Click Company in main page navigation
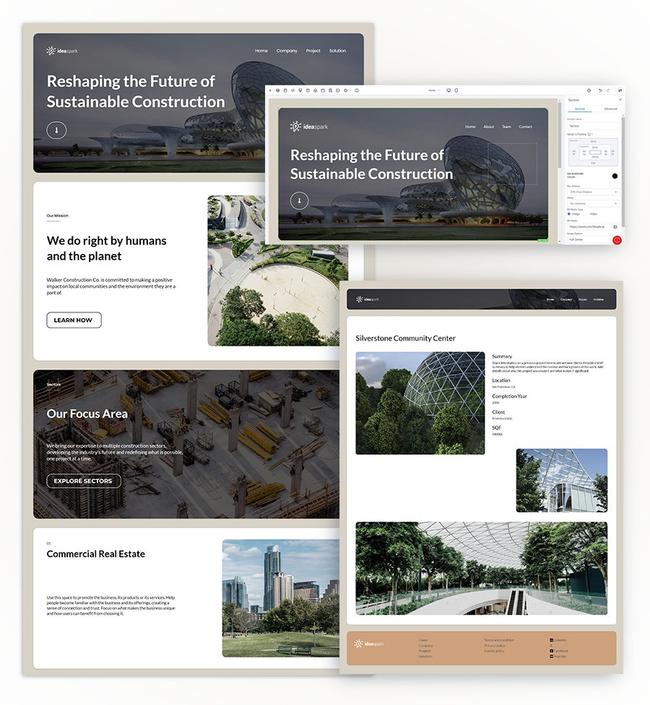Viewport: 650px width, 705px height. coord(287,51)
